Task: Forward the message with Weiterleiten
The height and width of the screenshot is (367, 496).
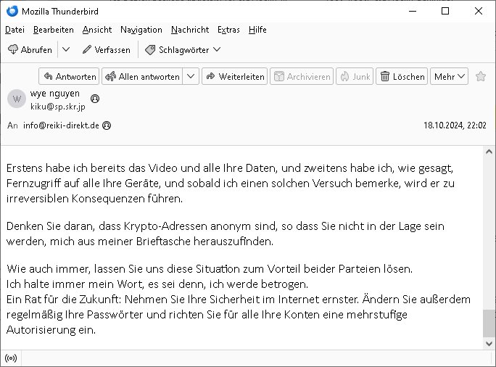Action: coord(235,76)
